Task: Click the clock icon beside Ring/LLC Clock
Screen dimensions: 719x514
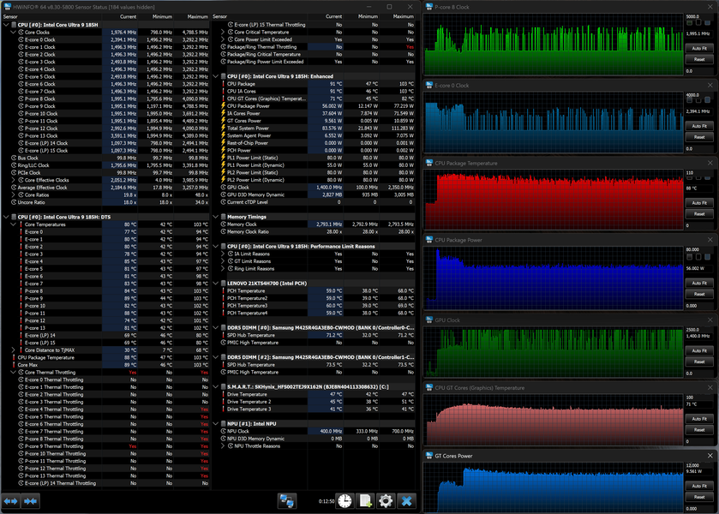Action: [14, 165]
